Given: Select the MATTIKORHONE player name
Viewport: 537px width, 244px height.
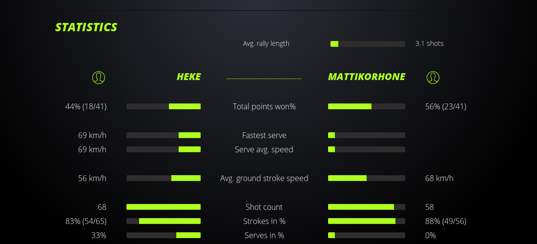Looking at the screenshot, I should [367, 77].
